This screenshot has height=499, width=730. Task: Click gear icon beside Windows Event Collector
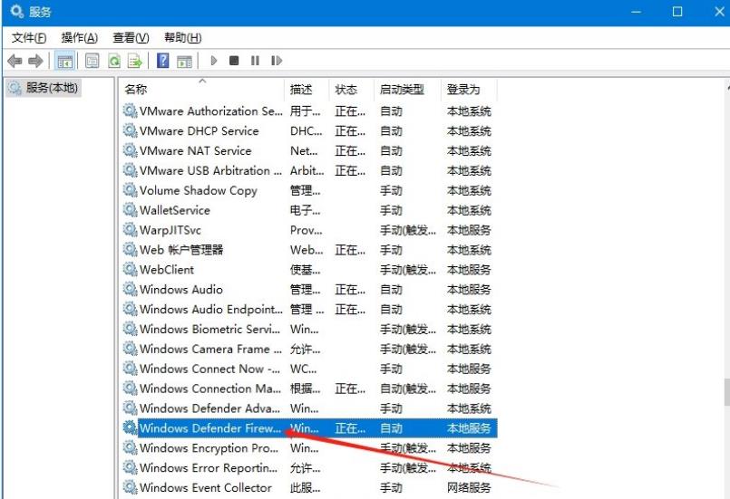coord(130,487)
